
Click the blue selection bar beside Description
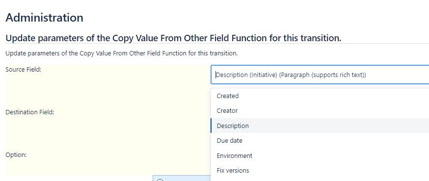(211, 126)
